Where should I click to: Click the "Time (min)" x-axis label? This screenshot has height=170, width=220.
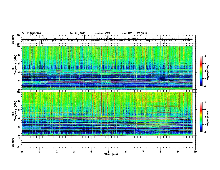coord(111,154)
